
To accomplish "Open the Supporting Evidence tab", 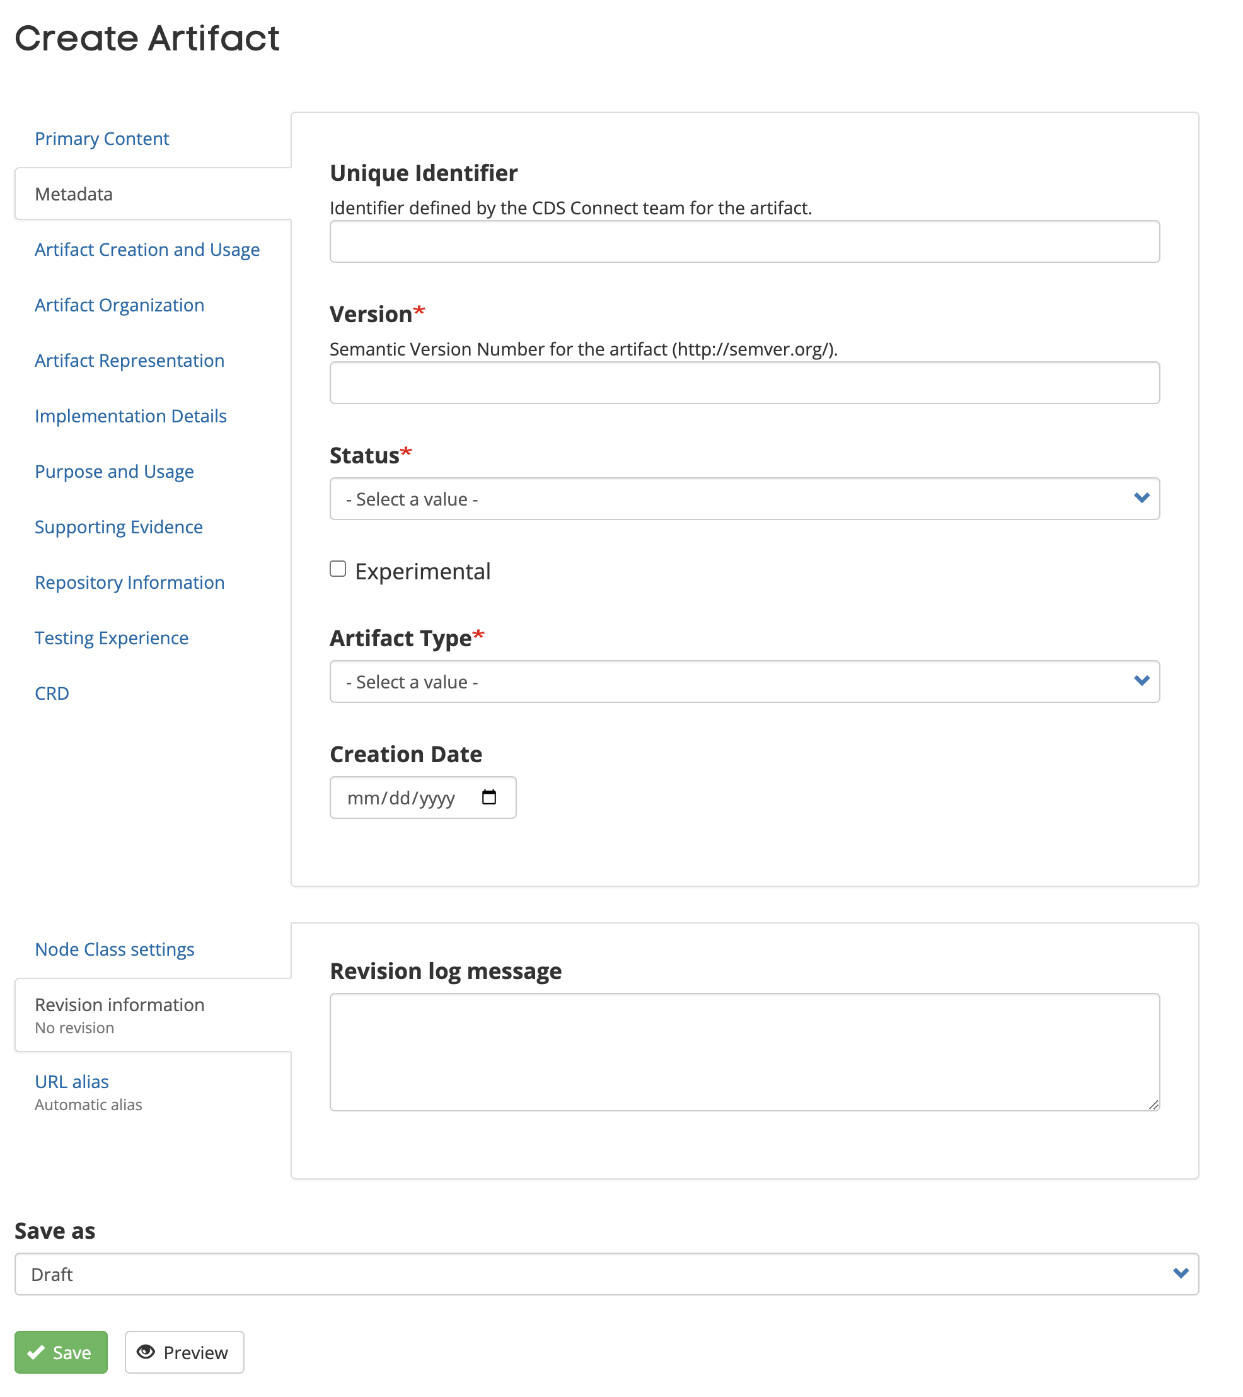I will click(x=119, y=526).
